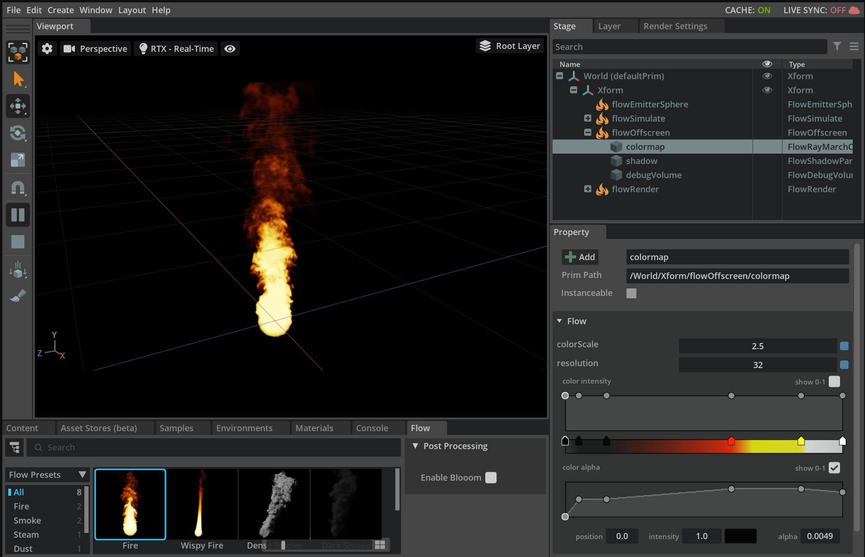Open Stage panel hamburger options menu

tap(854, 46)
